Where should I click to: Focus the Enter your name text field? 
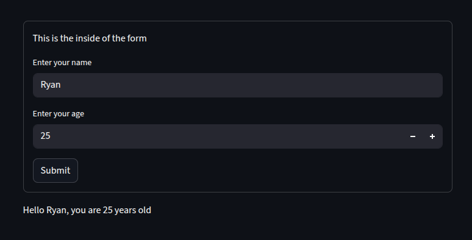[237, 85]
